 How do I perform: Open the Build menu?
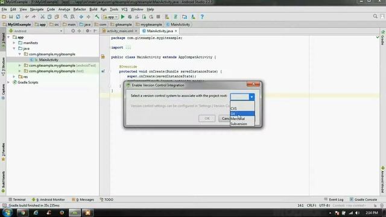tap(93, 10)
